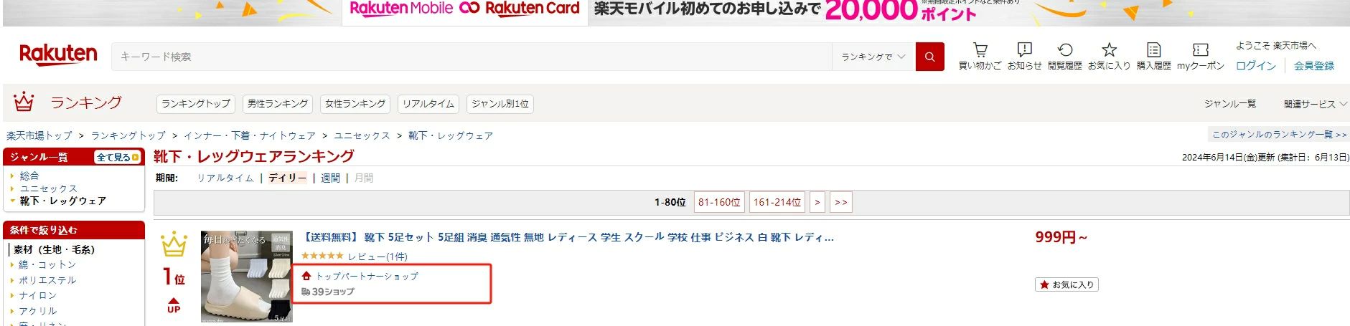Viewport: 1350px width, 326px height.
Task: Add the socks product via お気に入り button
Action: (1067, 284)
